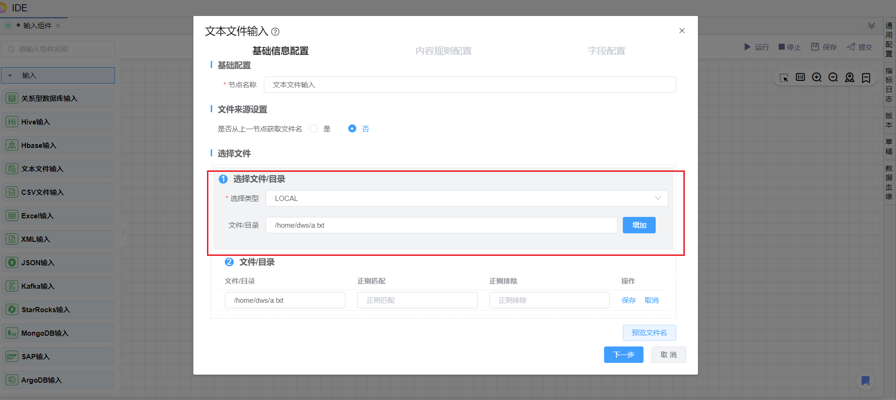Click the help icon beside 文本文件输入 title

pyautogui.click(x=276, y=32)
